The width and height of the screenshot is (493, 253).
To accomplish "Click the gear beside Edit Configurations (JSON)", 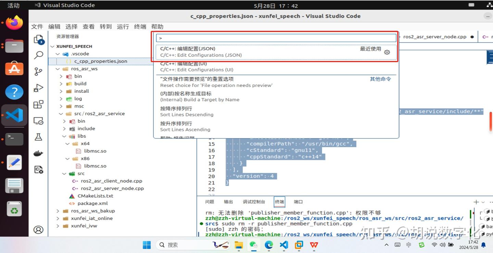I will (387, 52).
